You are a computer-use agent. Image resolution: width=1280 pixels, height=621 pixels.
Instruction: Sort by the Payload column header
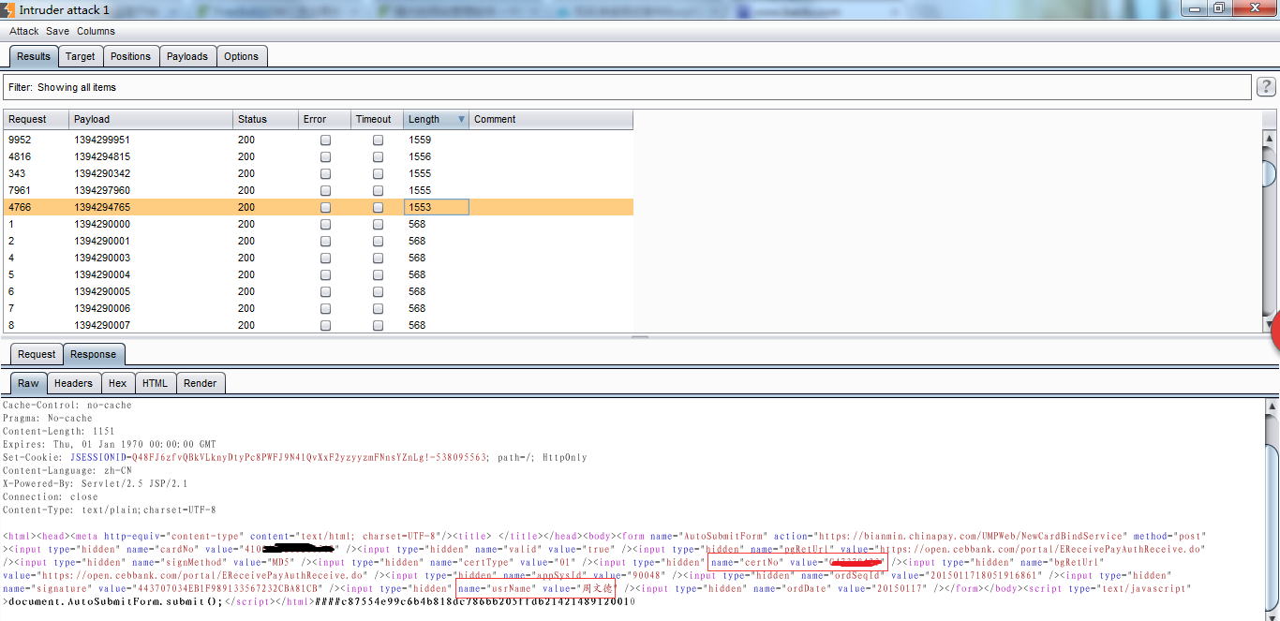(x=151, y=119)
